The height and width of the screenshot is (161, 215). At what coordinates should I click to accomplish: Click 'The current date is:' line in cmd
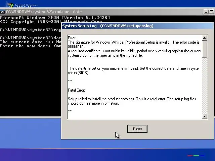(31, 42)
